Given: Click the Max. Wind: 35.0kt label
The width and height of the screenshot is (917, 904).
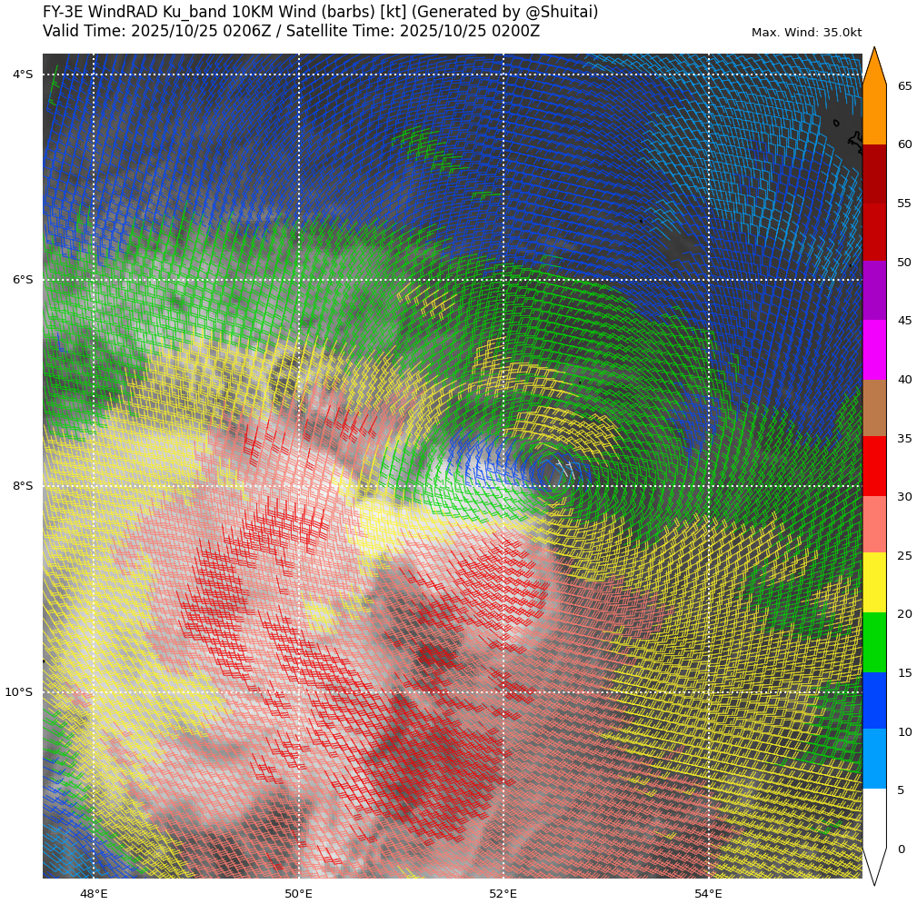Looking at the screenshot, I should click(x=806, y=33).
